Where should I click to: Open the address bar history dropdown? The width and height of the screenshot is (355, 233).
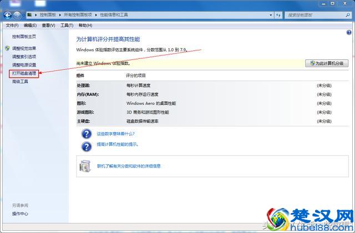pyautogui.click(x=271, y=15)
